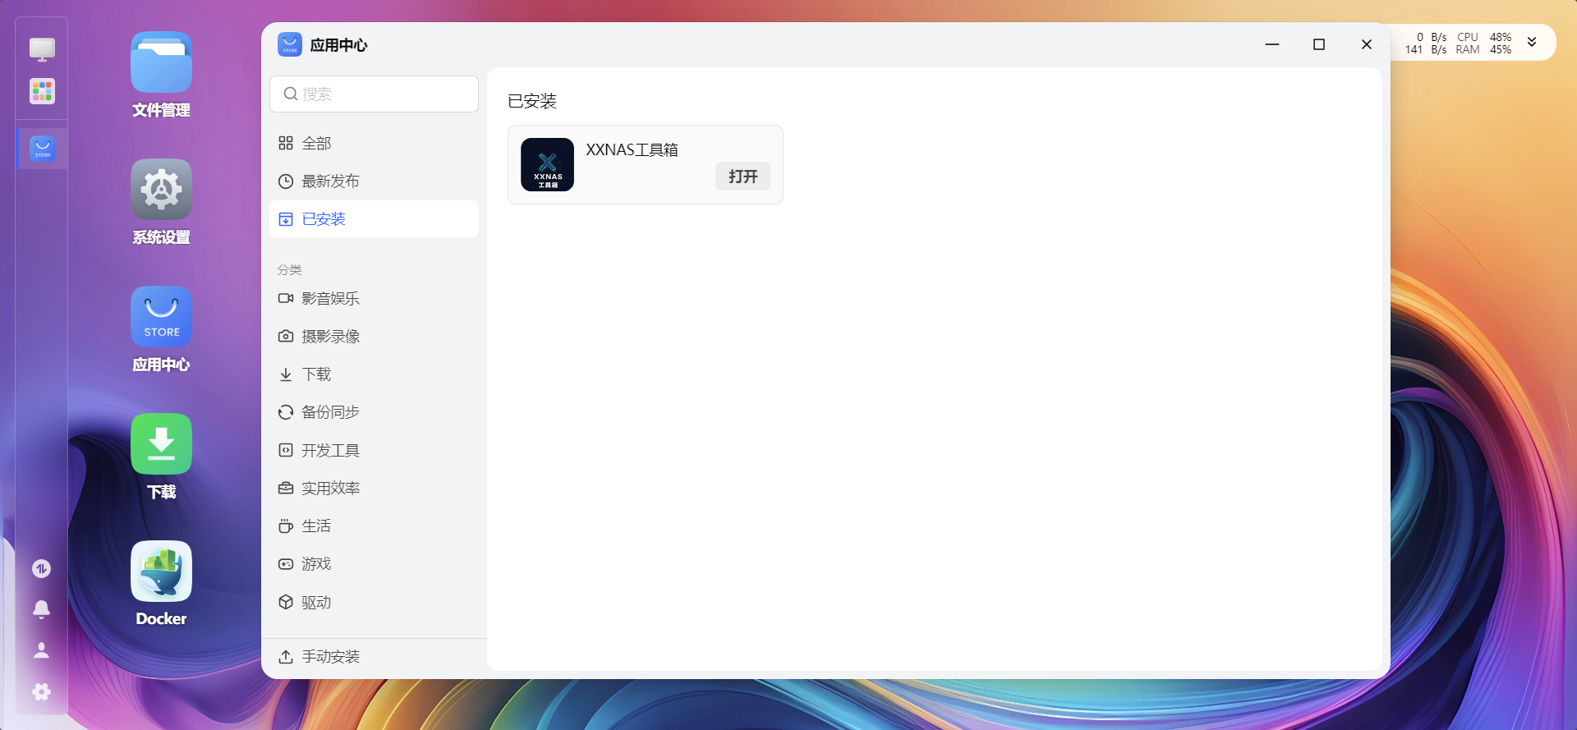Click the 打开 button for XXNAS工具箱
The height and width of the screenshot is (730, 1577).
[743, 177]
